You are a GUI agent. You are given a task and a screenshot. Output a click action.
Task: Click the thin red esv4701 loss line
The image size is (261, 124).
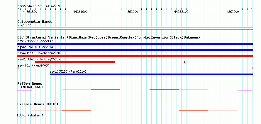click(135, 68)
